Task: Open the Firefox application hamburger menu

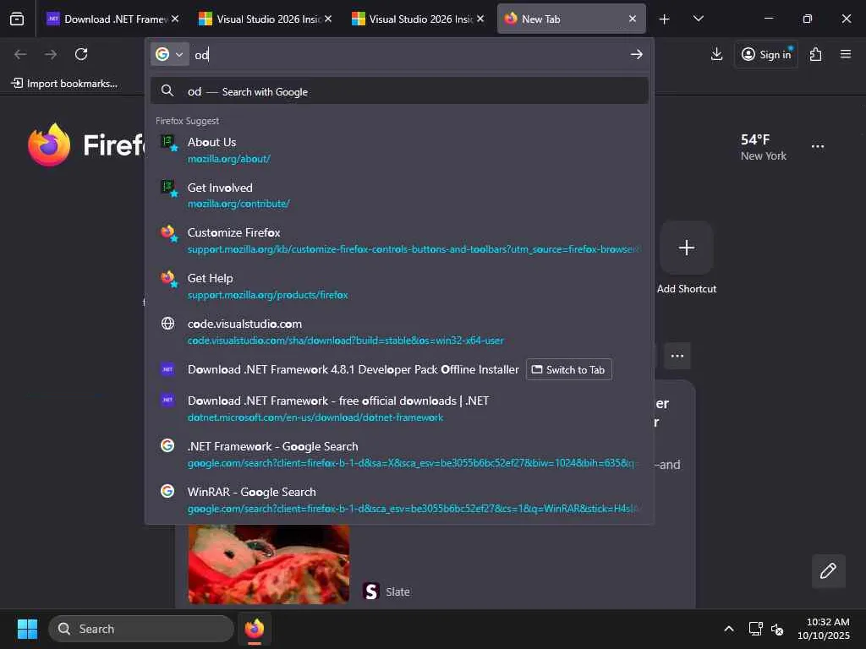Action: (845, 54)
